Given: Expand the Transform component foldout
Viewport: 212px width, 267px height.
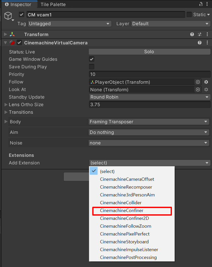Looking at the screenshot, I should point(6,34).
